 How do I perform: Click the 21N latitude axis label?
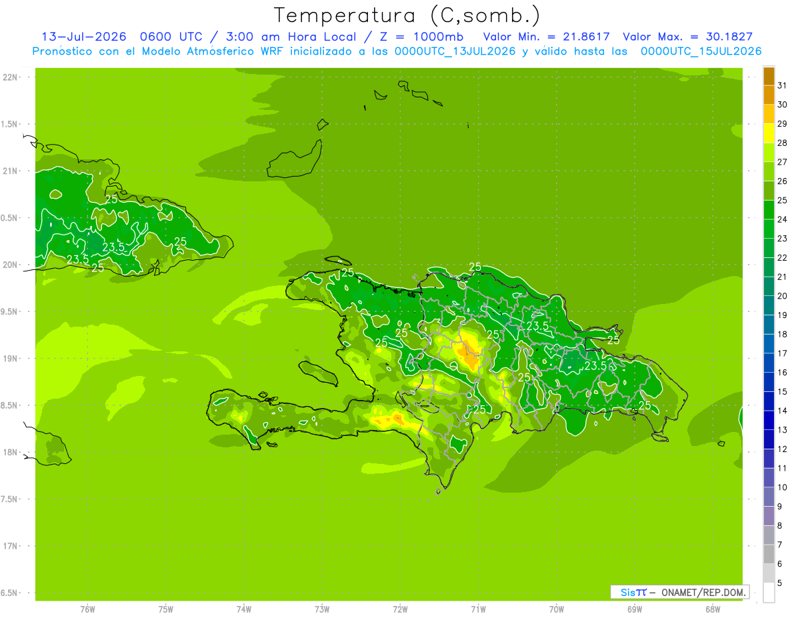pyautogui.click(x=9, y=171)
